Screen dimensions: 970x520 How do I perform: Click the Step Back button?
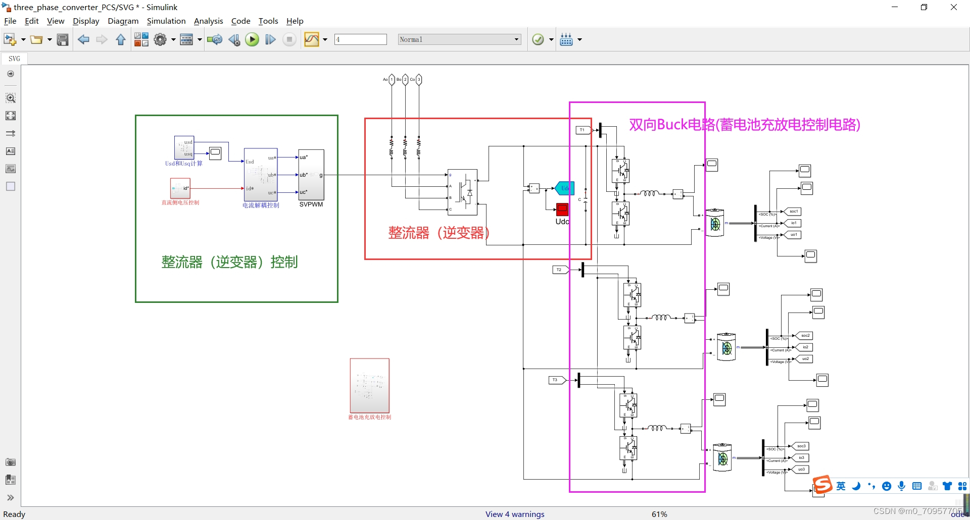pos(234,39)
